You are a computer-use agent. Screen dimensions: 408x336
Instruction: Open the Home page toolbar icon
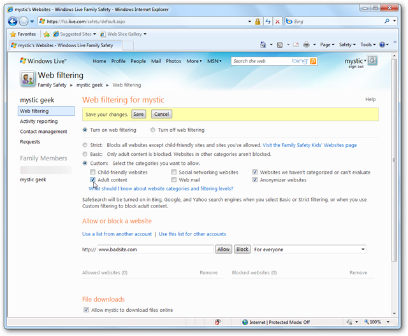click(263, 45)
